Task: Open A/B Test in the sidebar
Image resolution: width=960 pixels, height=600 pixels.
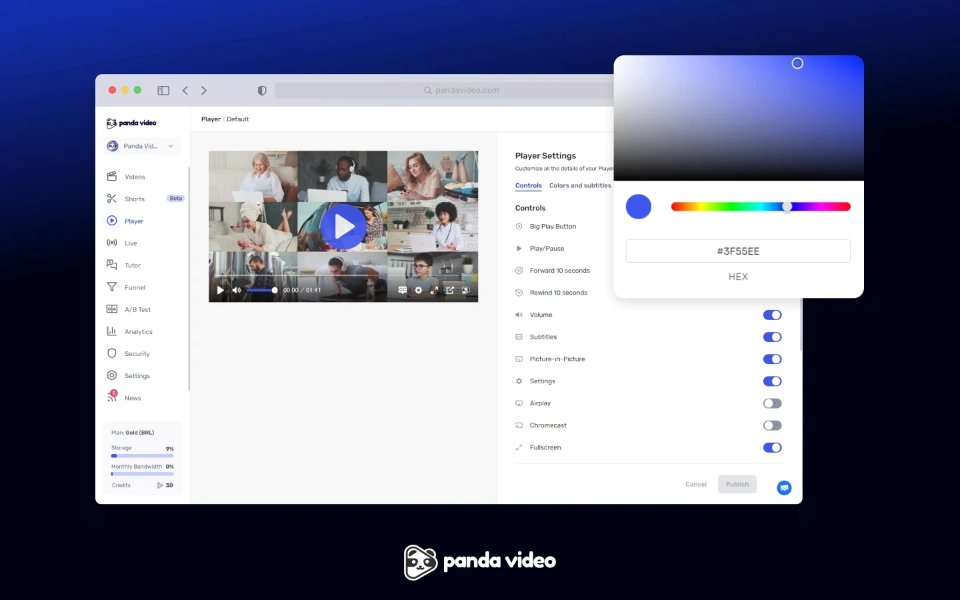Action: [136, 309]
